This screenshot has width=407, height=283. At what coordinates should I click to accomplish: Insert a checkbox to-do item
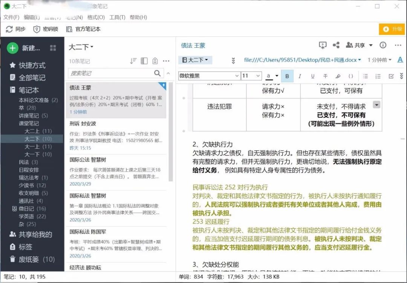pos(391,76)
